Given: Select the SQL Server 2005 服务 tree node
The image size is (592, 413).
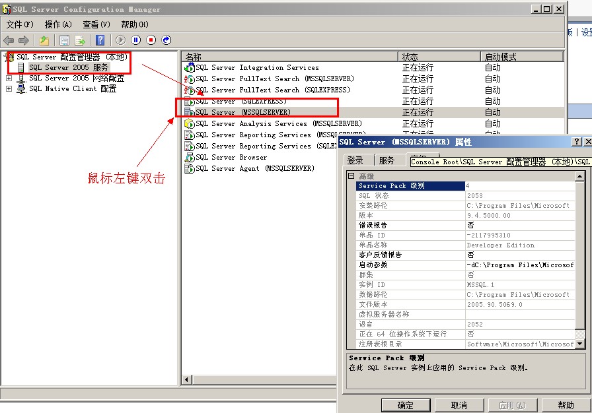Looking at the screenshot, I should coord(69,67).
